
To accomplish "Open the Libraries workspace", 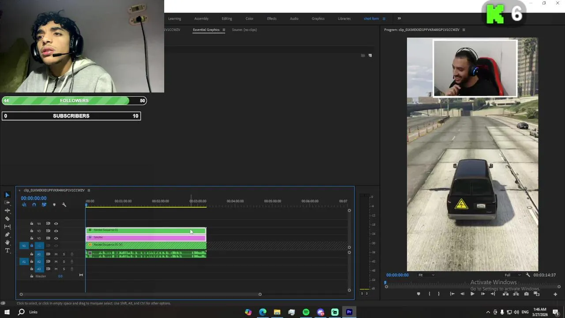I will (x=344, y=19).
